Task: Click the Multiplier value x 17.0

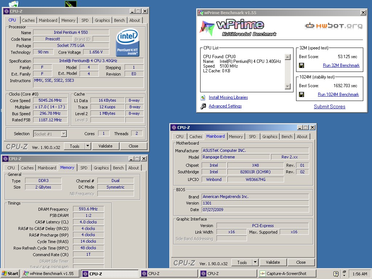Action: tap(50, 107)
